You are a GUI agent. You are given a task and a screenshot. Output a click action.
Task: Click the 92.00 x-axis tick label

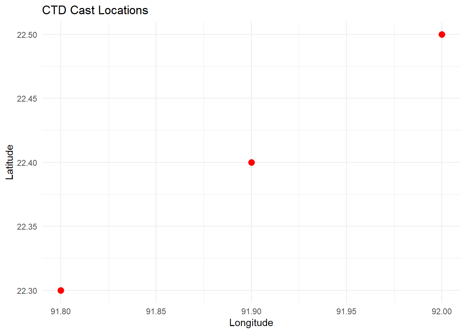click(442, 311)
